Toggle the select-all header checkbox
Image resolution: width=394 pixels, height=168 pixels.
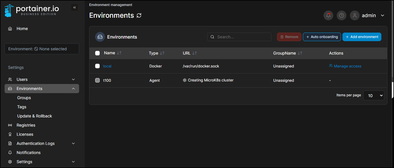point(97,53)
